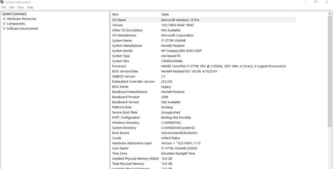Select the OS Name row
333x169 pixels.
tap(203, 20)
